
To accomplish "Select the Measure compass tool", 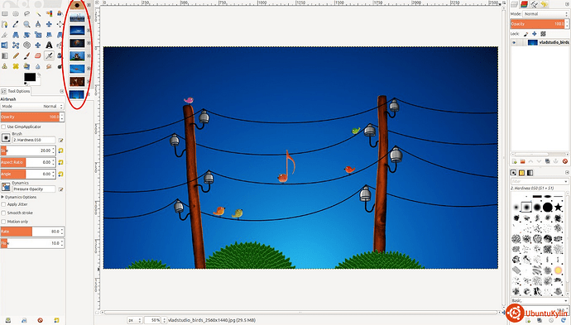I will pos(38,24).
